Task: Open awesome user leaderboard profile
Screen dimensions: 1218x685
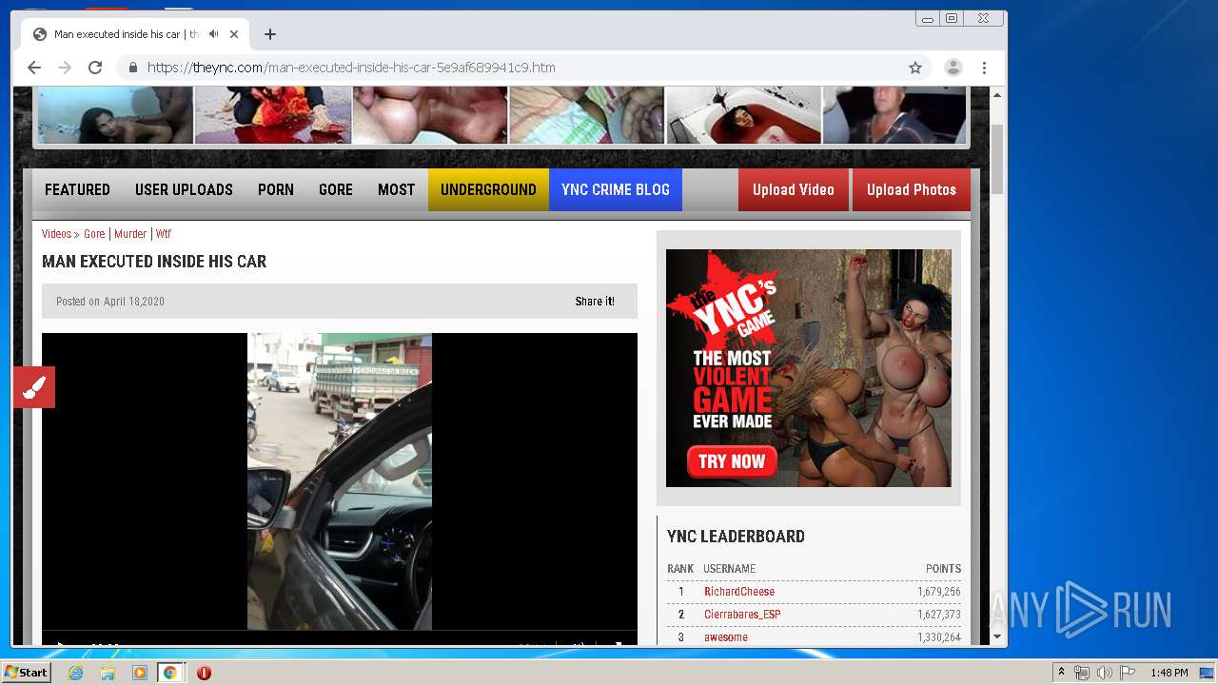Action: (x=726, y=637)
